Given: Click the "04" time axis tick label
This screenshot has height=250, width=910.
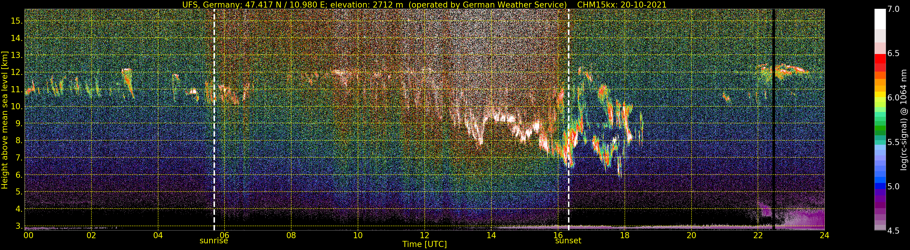Looking at the screenshot, I should [158, 235].
